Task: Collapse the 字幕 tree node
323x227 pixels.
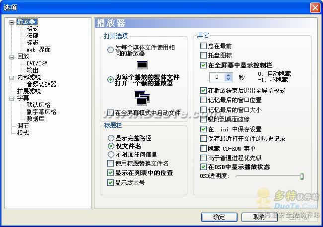Action: point(12,99)
